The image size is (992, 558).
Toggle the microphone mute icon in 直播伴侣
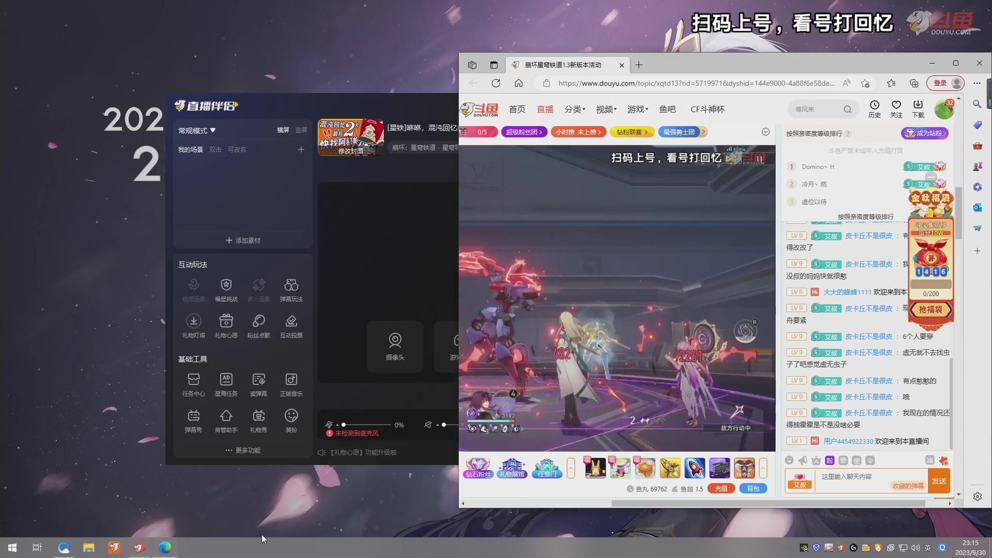coord(329,425)
